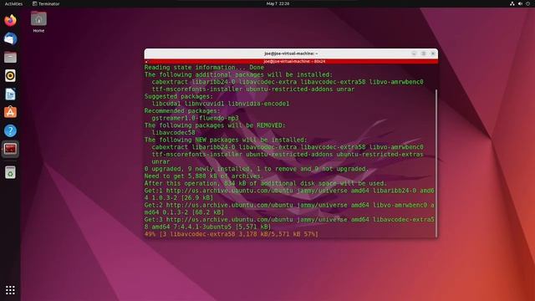The image size is (535, 301).
Task: Click the download progress line 49%
Action: tap(231, 234)
